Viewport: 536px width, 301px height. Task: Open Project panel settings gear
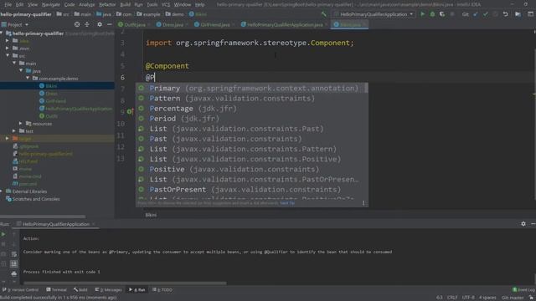pyautogui.click(x=100, y=24)
